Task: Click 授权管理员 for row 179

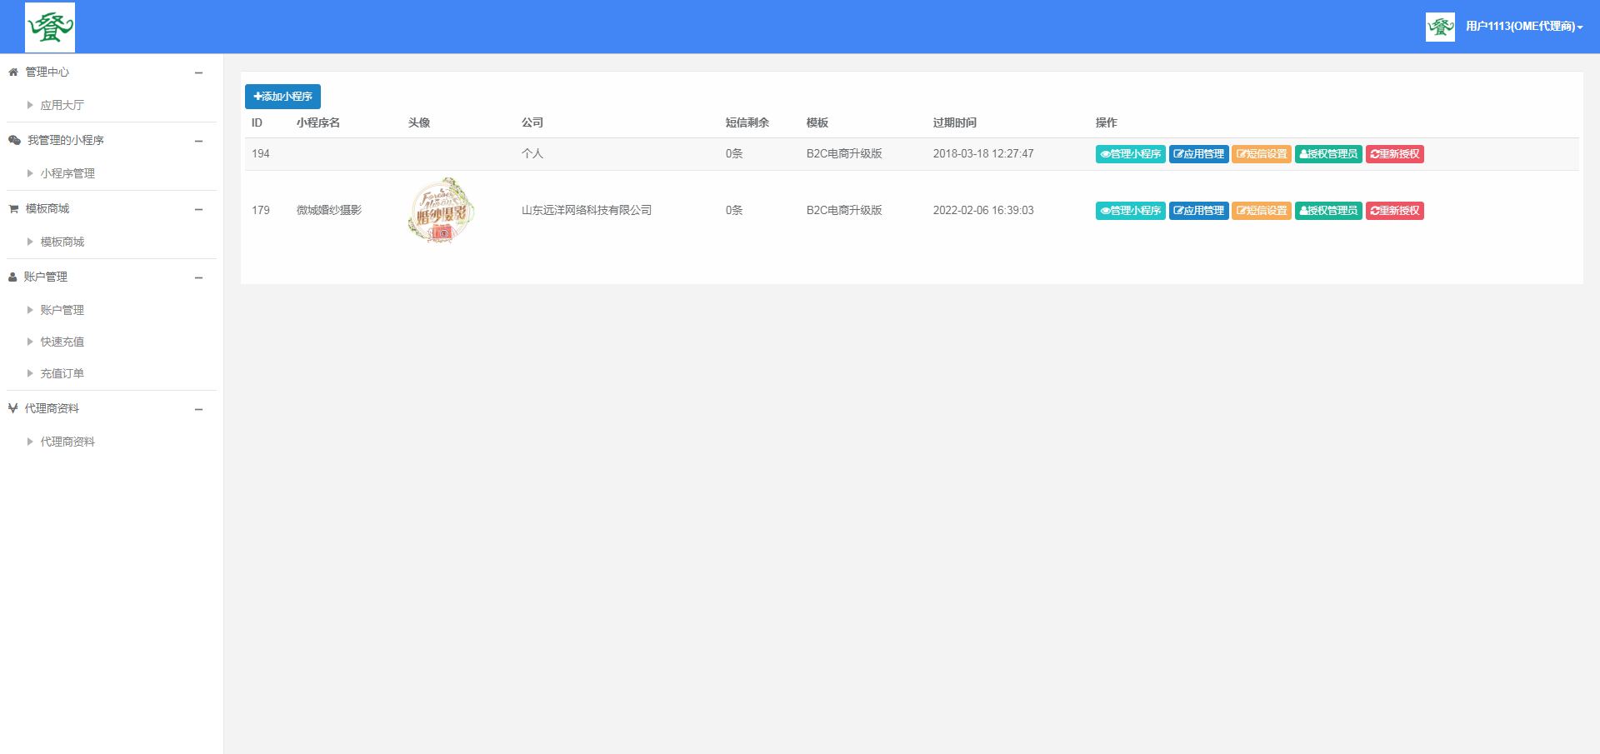Action: click(1328, 211)
